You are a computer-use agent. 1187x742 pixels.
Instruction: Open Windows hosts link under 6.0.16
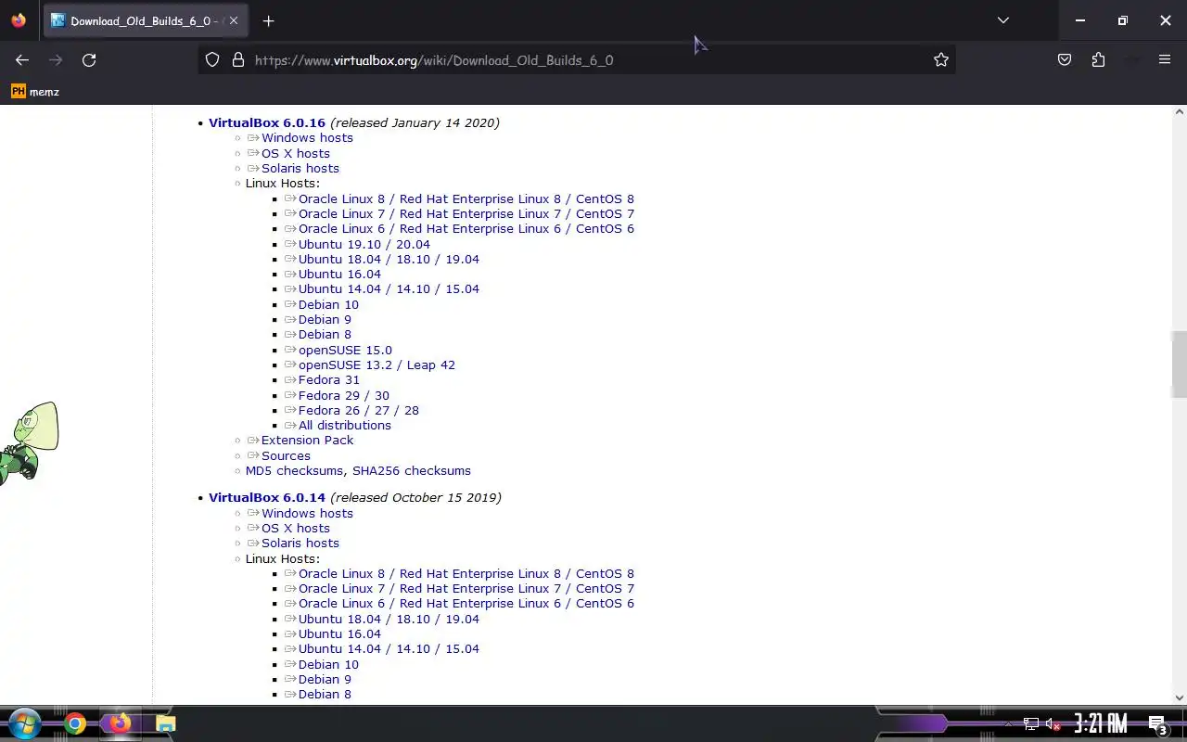[307, 138]
